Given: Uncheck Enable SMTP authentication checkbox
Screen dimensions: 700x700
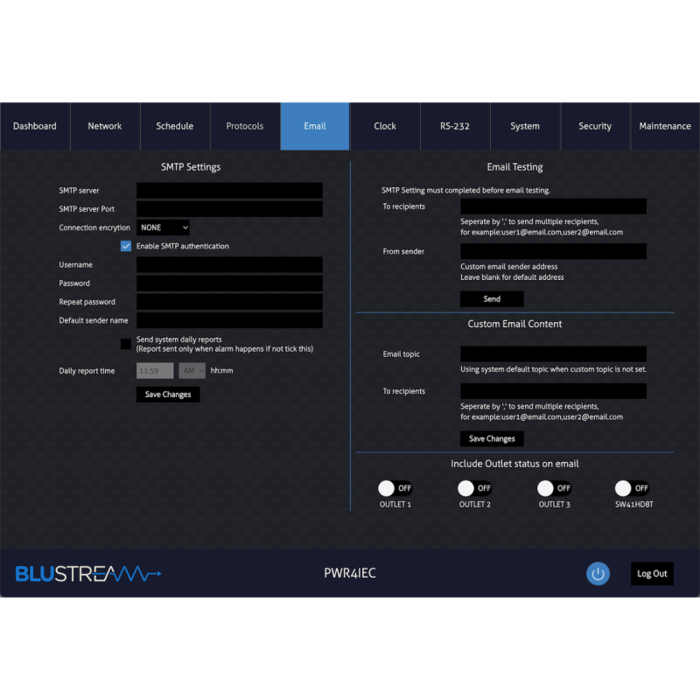Looking at the screenshot, I should [126, 247].
